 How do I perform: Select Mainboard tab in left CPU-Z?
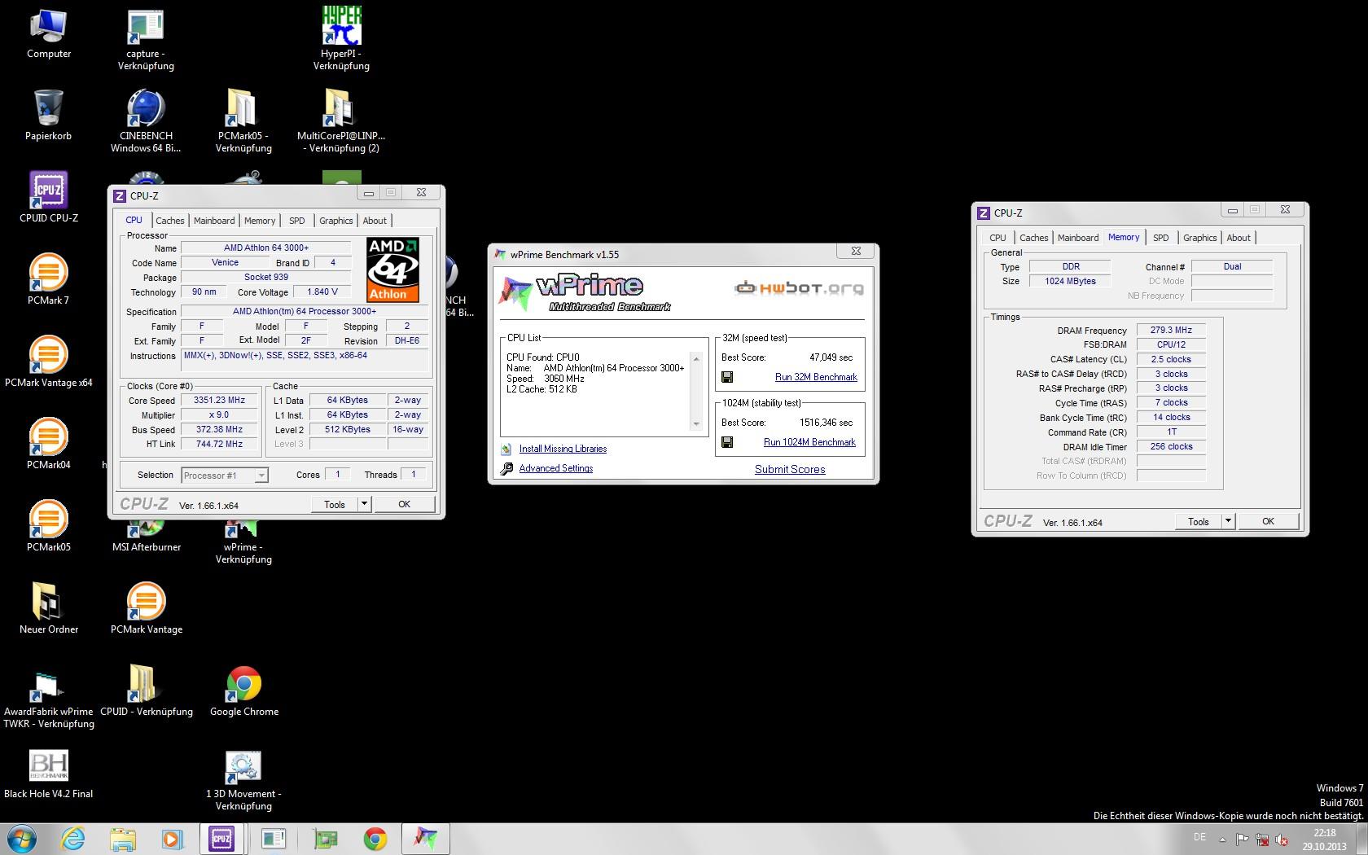tap(214, 221)
